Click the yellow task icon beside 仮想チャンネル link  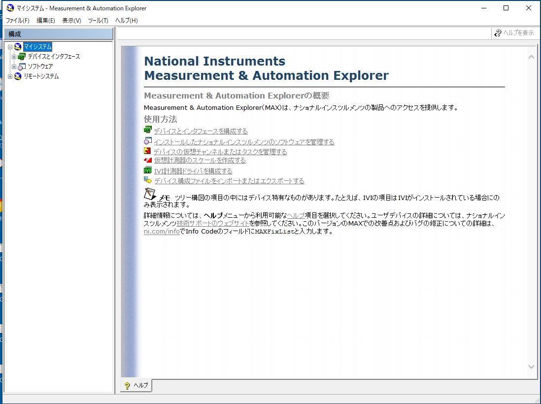(147, 151)
